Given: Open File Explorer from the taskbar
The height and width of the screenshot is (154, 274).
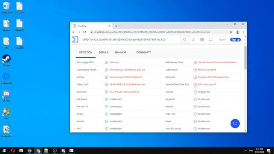Looking at the screenshot, I should pyautogui.click(x=21, y=151).
